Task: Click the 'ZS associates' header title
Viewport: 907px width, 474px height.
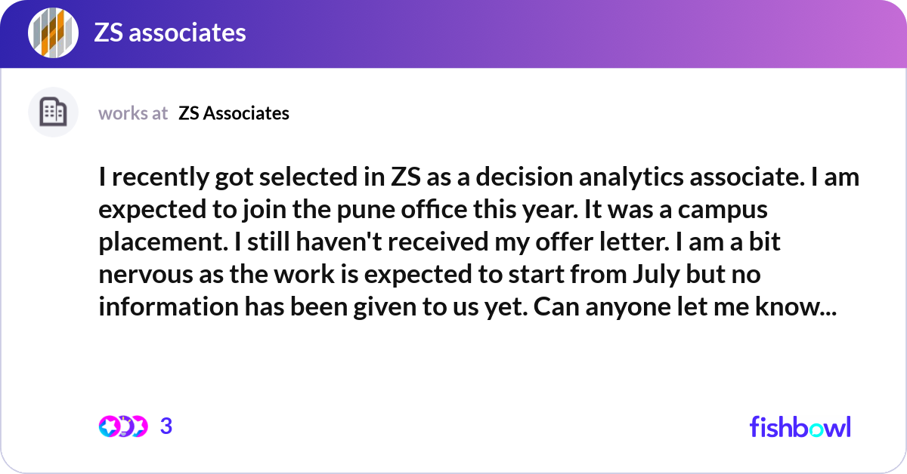Action: (170, 33)
